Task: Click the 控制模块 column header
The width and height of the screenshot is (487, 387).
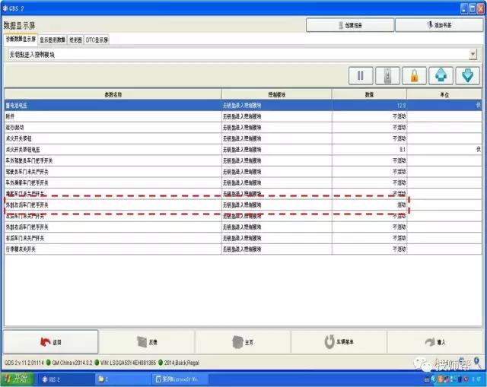Action: 277,94
